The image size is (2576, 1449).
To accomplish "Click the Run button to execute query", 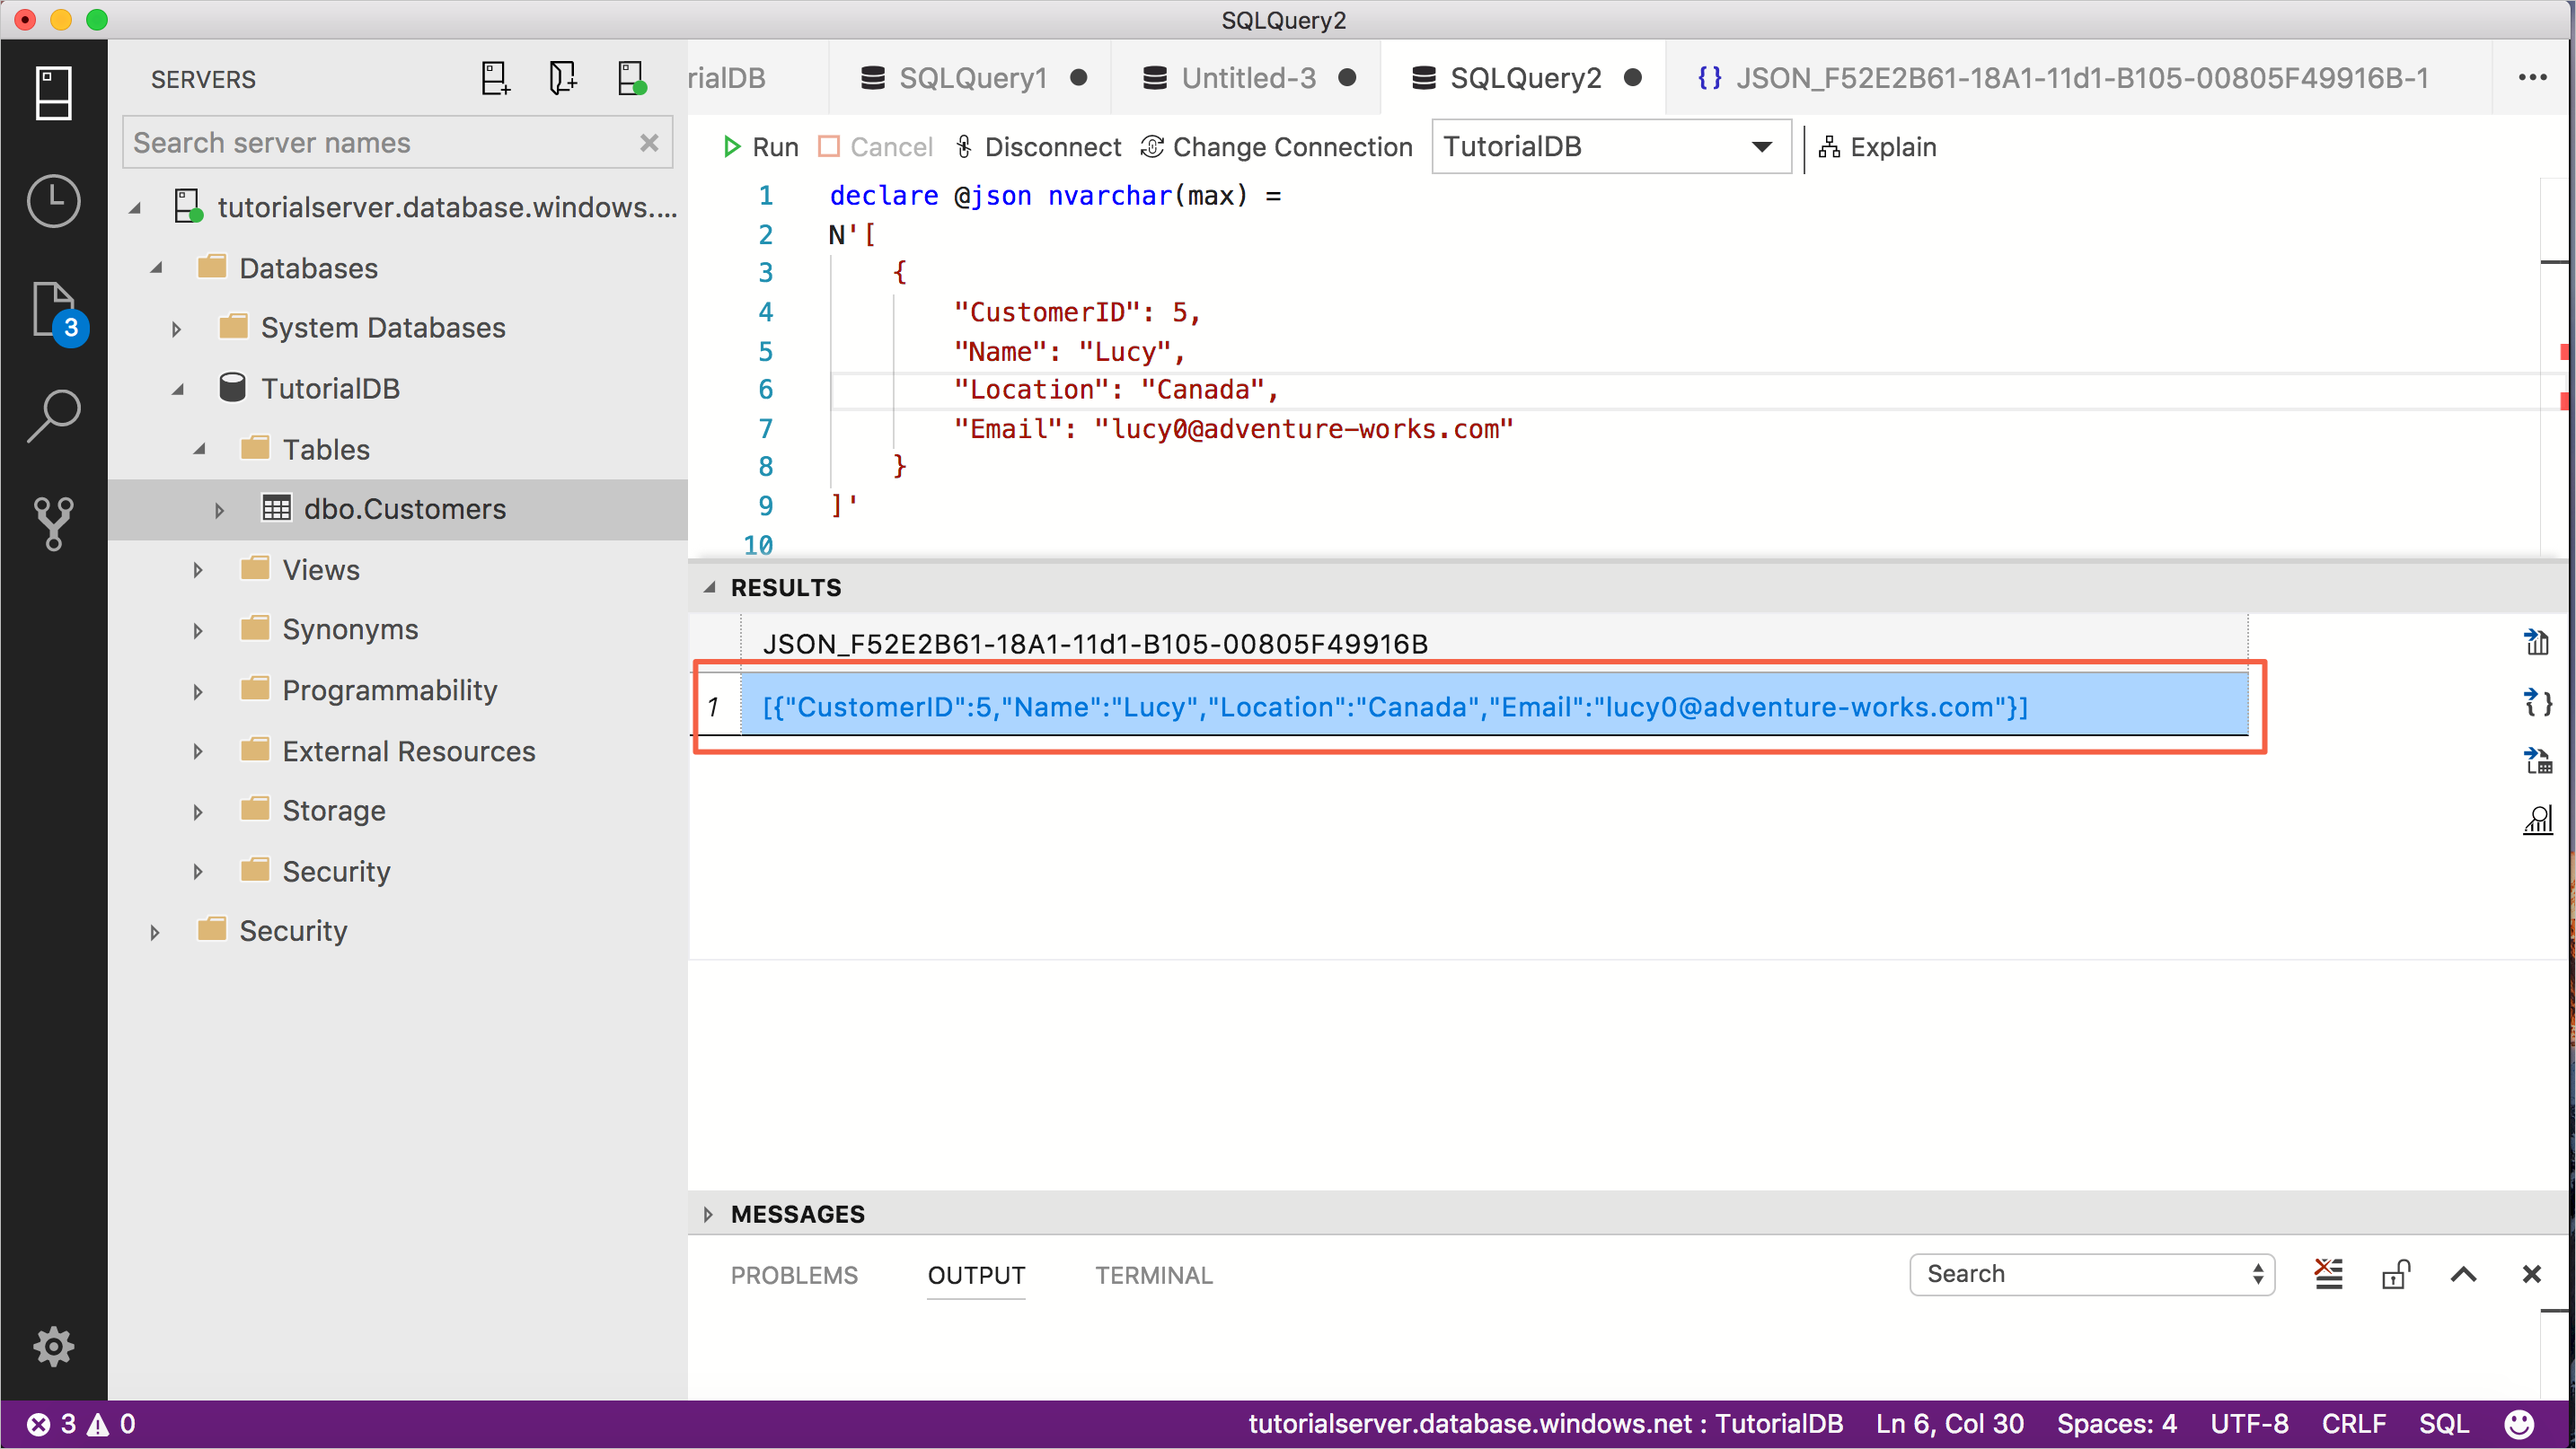I will pos(763,147).
